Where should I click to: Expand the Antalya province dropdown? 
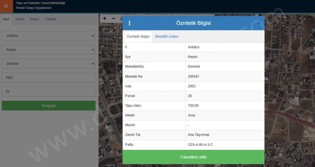click(x=48, y=36)
